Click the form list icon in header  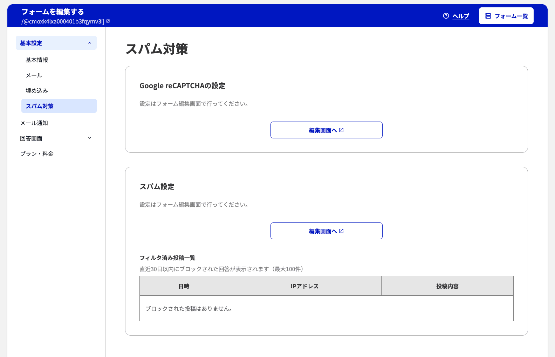point(488,16)
